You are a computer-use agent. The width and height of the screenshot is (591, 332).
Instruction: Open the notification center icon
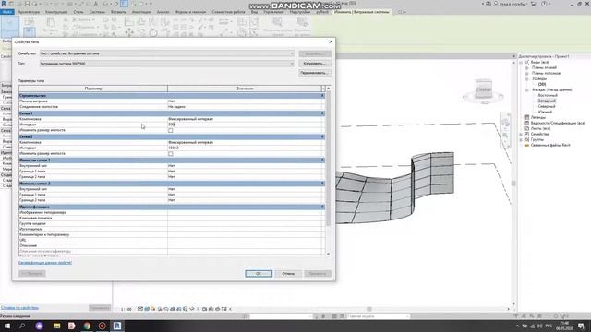[581, 326]
